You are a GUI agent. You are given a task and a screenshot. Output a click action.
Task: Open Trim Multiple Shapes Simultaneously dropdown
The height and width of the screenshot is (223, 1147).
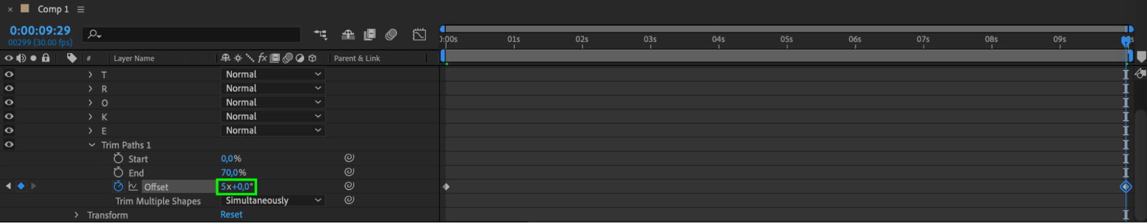(x=273, y=201)
